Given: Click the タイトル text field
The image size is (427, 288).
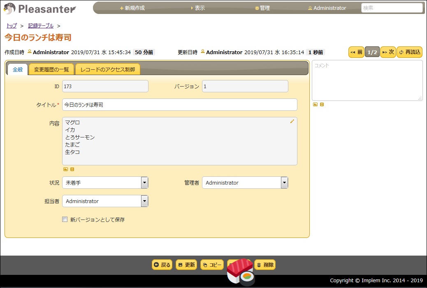Looking at the screenshot, I should tap(180, 105).
